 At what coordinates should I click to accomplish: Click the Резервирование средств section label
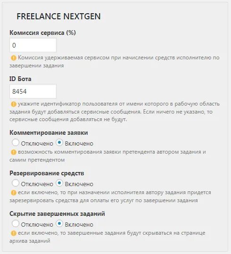pos(47,173)
